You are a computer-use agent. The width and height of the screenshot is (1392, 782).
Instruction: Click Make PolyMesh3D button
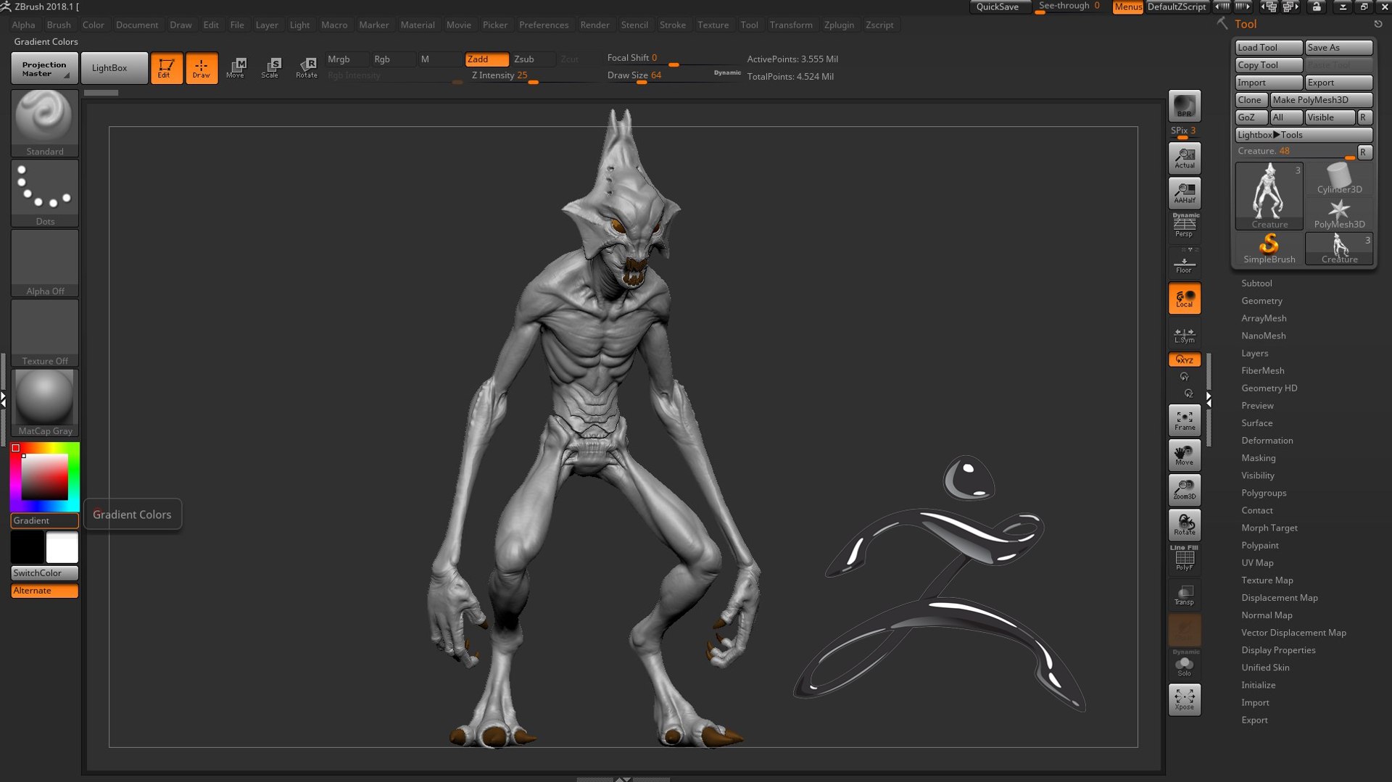click(1322, 100)
